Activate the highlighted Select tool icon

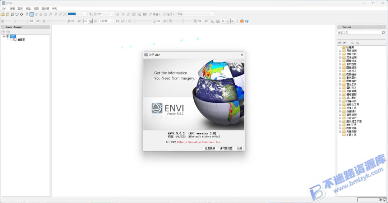32,14
